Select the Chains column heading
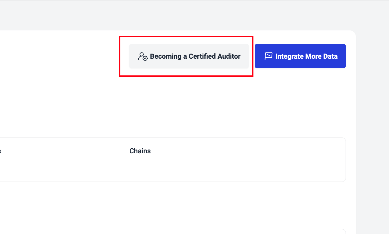 pos(140,151)
